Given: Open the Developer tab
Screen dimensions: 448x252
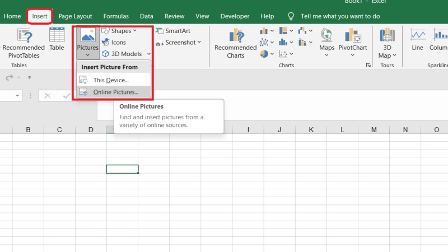Looking at the screenshot, I should [x=235, y=16].
